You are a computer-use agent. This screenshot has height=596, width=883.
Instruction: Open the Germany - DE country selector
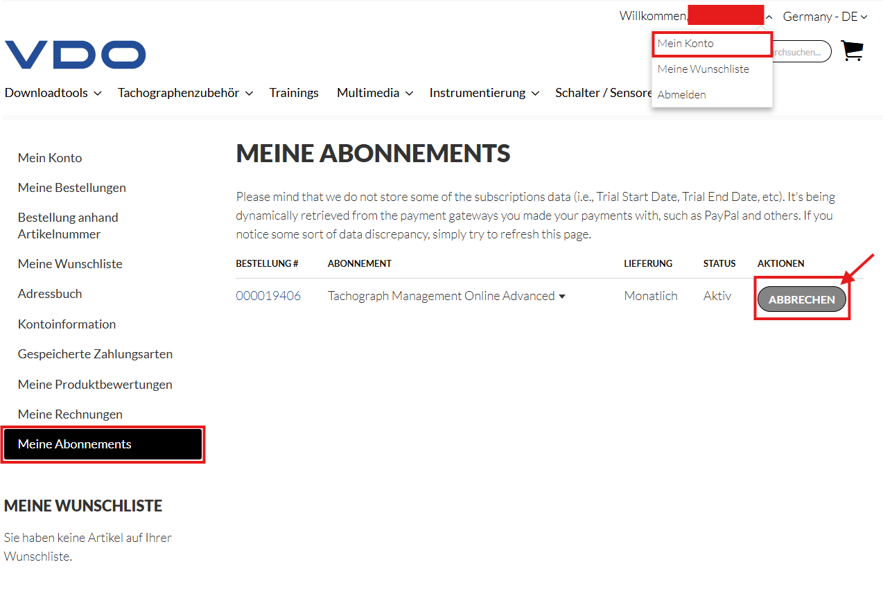[825, 17]
